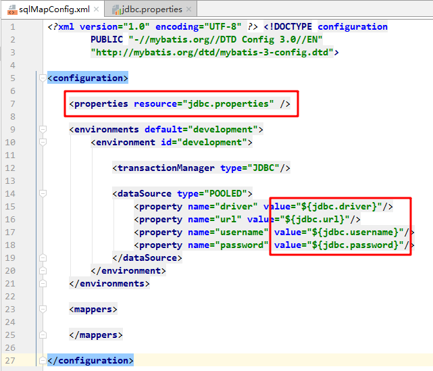Open the jdbc.properties tab

pos(151,9)
